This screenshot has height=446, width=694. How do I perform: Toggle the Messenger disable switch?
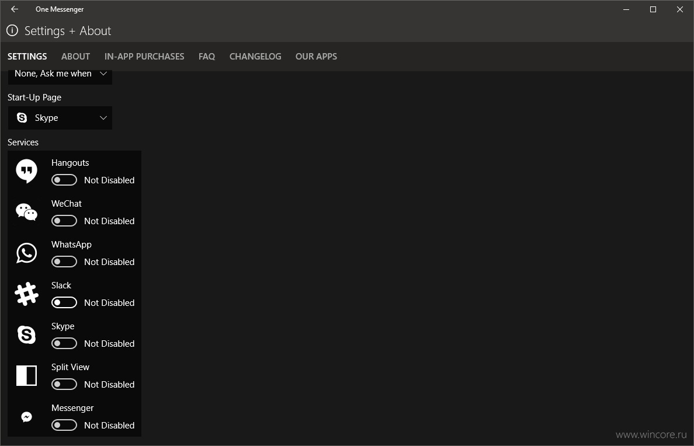click(x=64, y=425)
